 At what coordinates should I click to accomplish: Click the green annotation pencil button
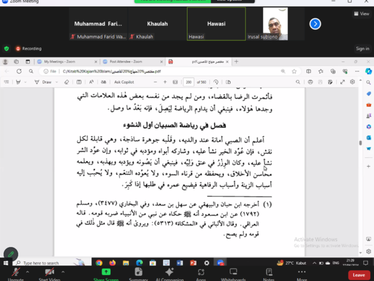point(11,254)
